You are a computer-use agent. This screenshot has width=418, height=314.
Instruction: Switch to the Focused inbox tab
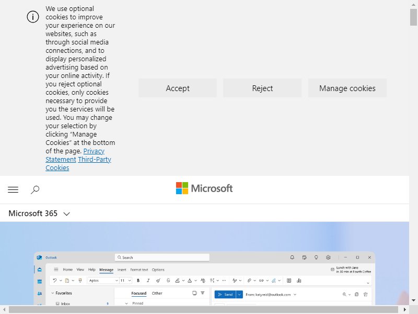coord(139,293)
